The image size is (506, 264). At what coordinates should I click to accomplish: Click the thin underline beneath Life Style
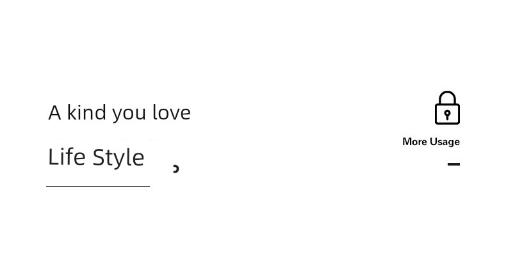pyautogui.click(x=98, y=186)
